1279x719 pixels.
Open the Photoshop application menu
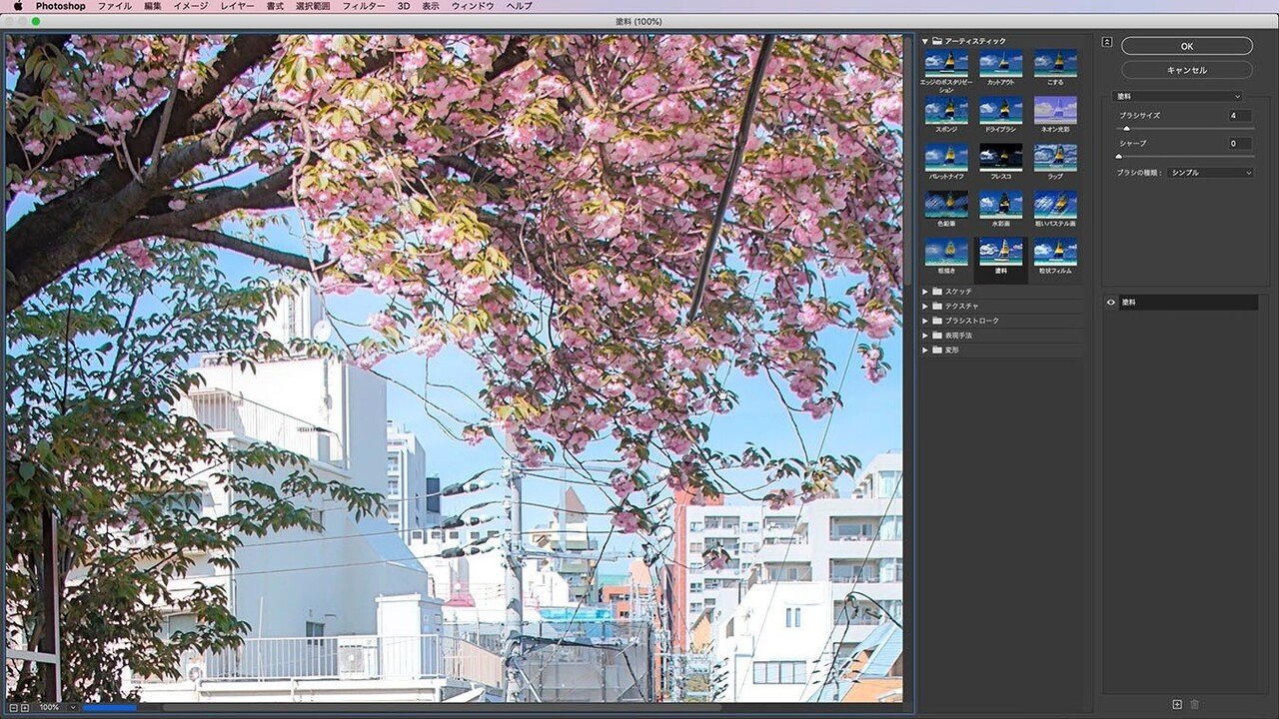click(61, 6)
